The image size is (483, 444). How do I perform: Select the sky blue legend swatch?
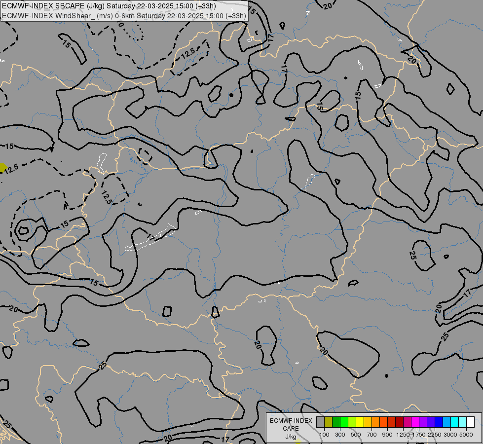(x=447, y=422)
